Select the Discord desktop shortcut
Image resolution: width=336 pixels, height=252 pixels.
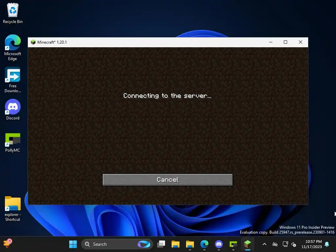click(x=13, y=110)
